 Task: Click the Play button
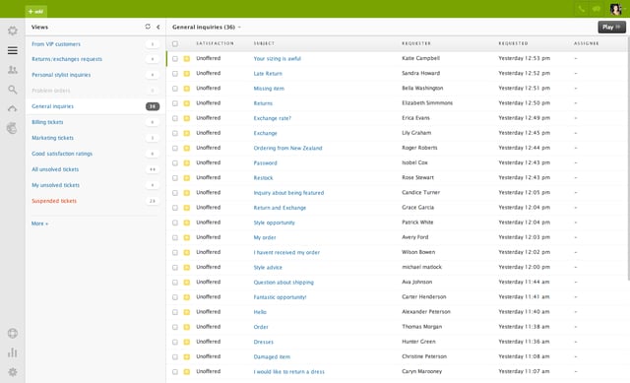tap(611, 27)
